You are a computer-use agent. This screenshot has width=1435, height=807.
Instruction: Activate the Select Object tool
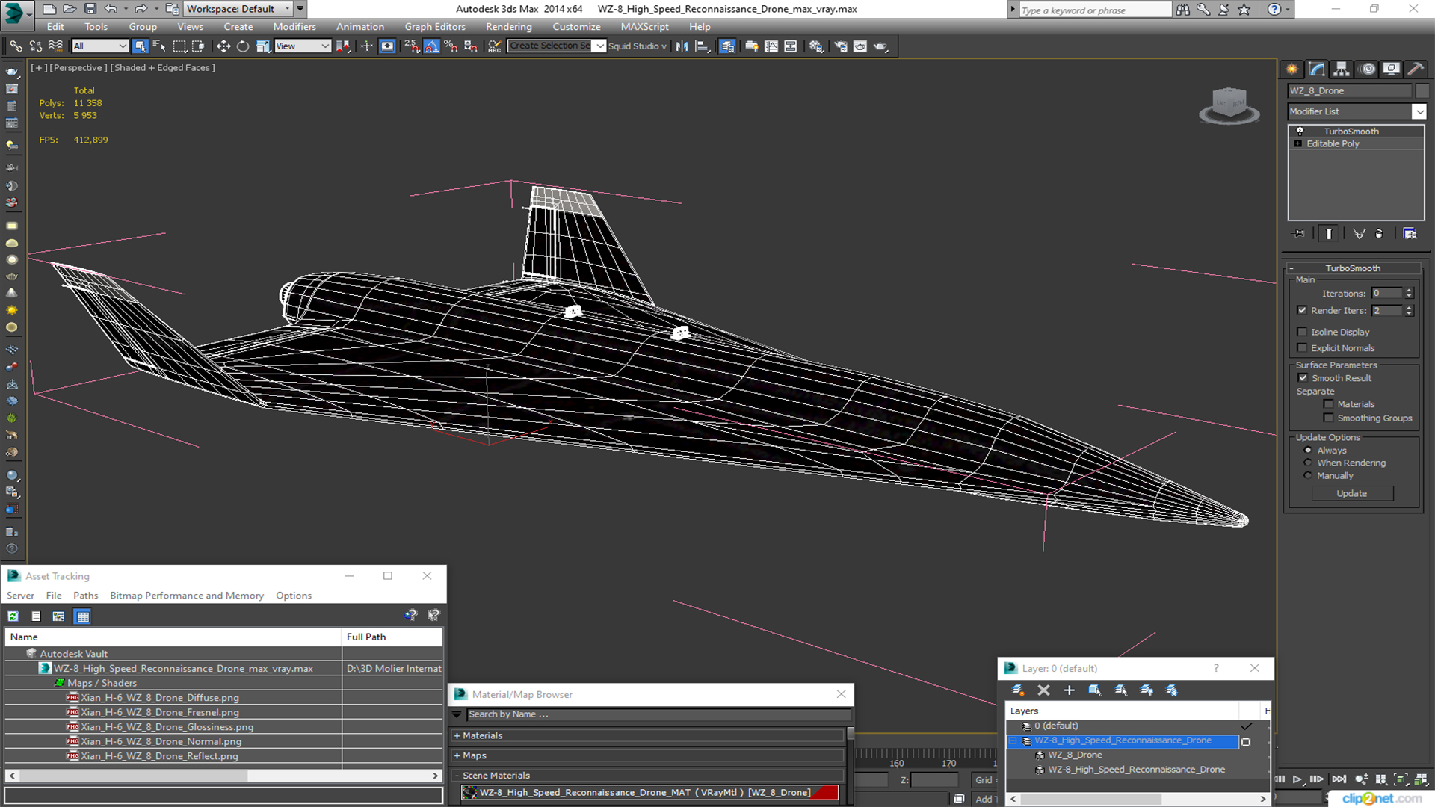click(x=140, y=46)
